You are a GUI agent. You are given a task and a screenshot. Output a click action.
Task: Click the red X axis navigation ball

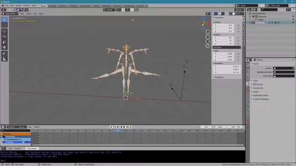209,24
